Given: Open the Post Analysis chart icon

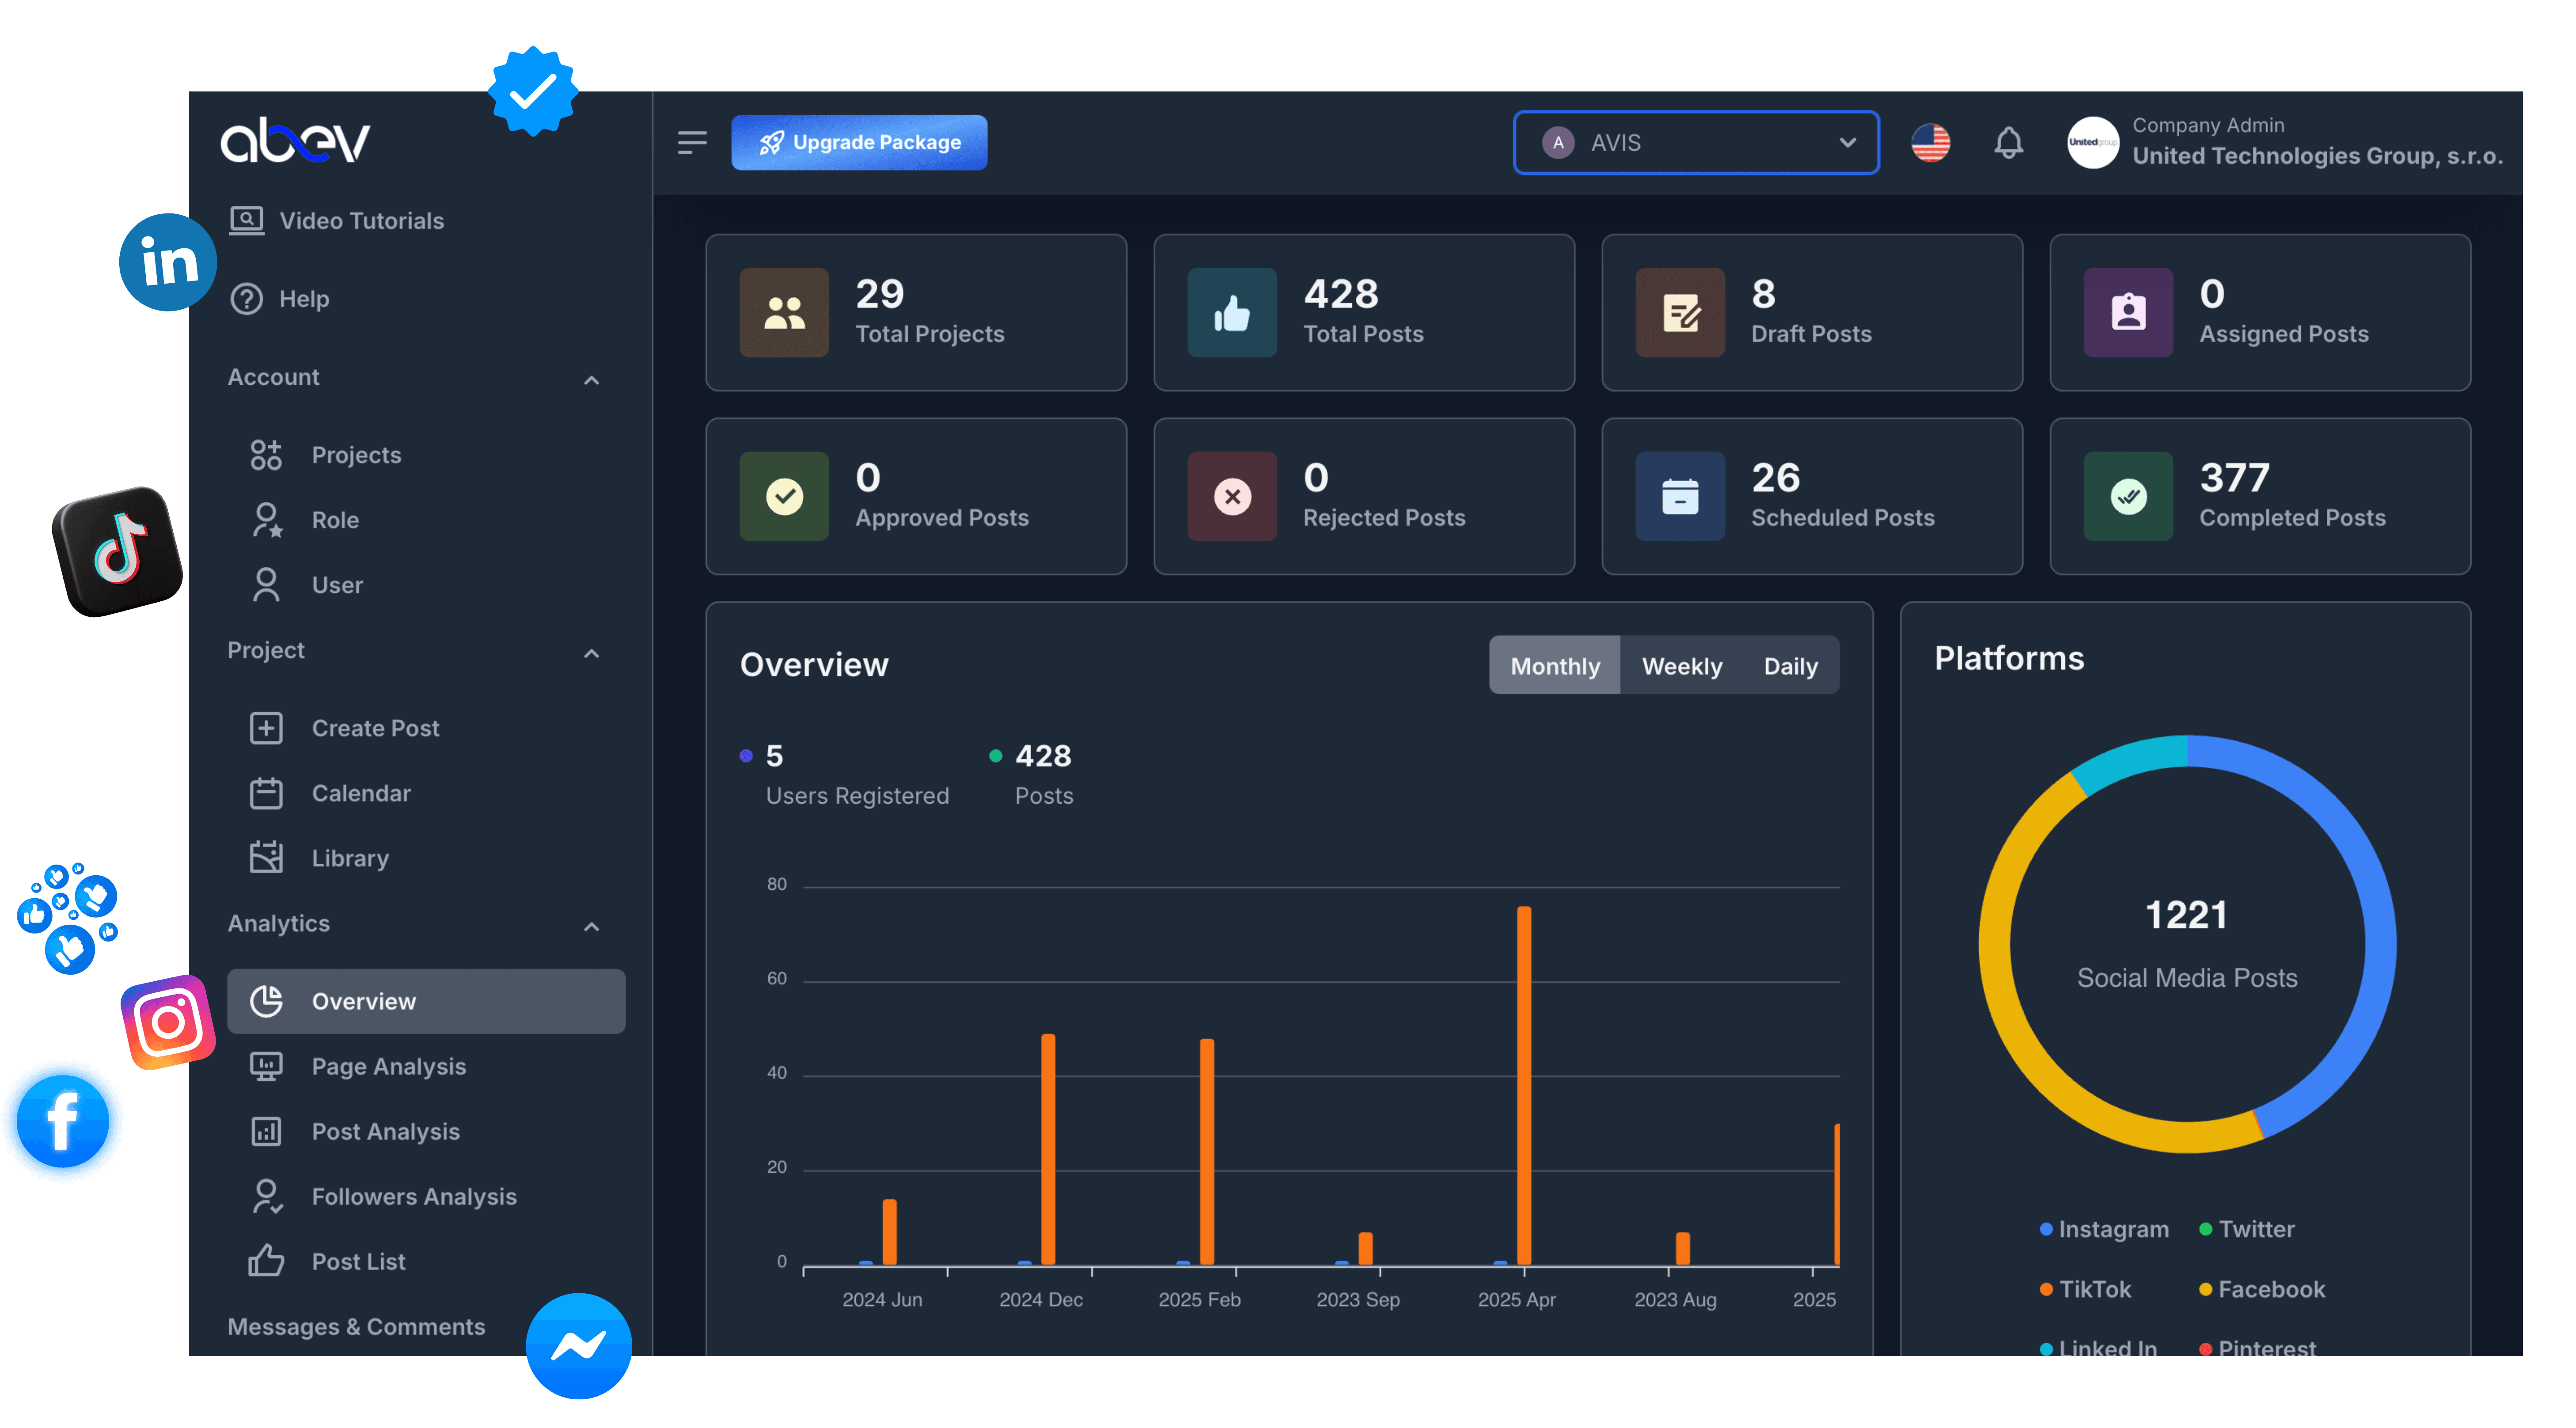Looking at the screenshot, I should tap(266, 1131).
